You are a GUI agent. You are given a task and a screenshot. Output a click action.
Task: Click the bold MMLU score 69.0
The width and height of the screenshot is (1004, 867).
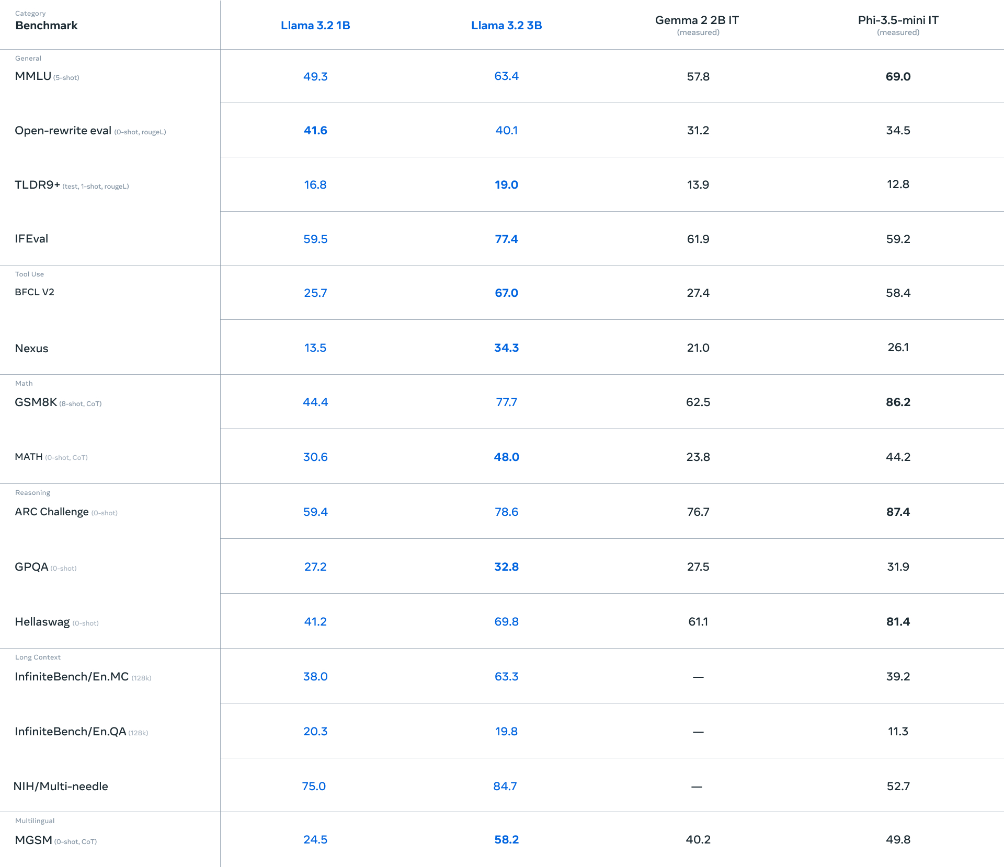point(898,76)
